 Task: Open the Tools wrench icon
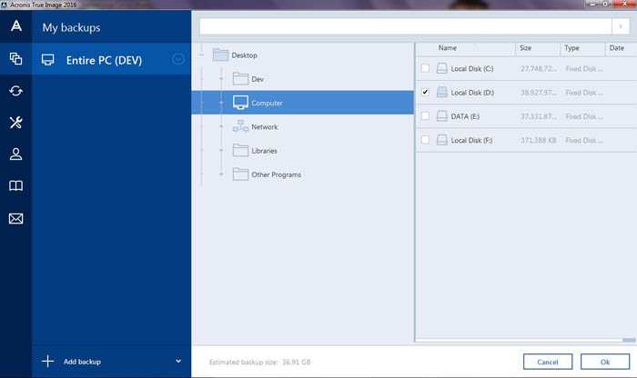point(15,122)
